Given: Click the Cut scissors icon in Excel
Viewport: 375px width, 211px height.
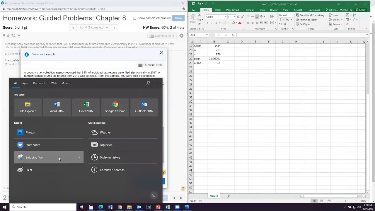Looking at the screenshot, I should pyautogui.click(x=199, y=15).
